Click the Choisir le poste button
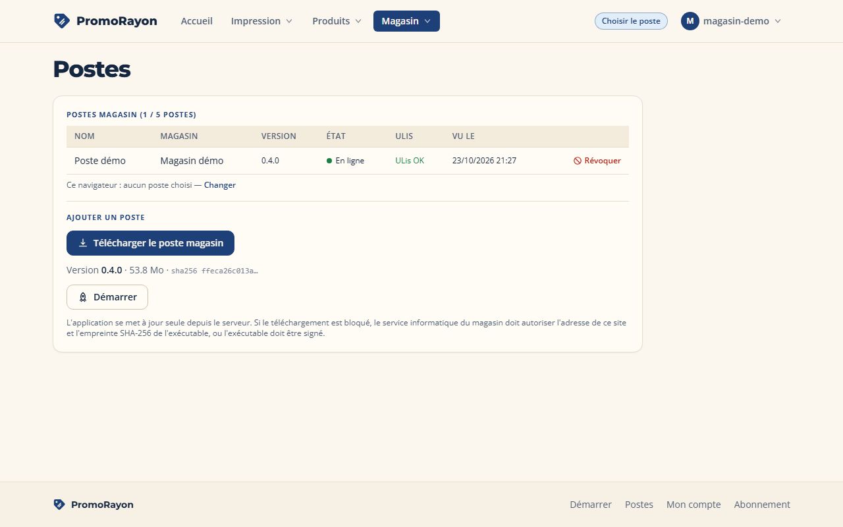The width and height of the screenshot is (843, 527). [631, 21]
